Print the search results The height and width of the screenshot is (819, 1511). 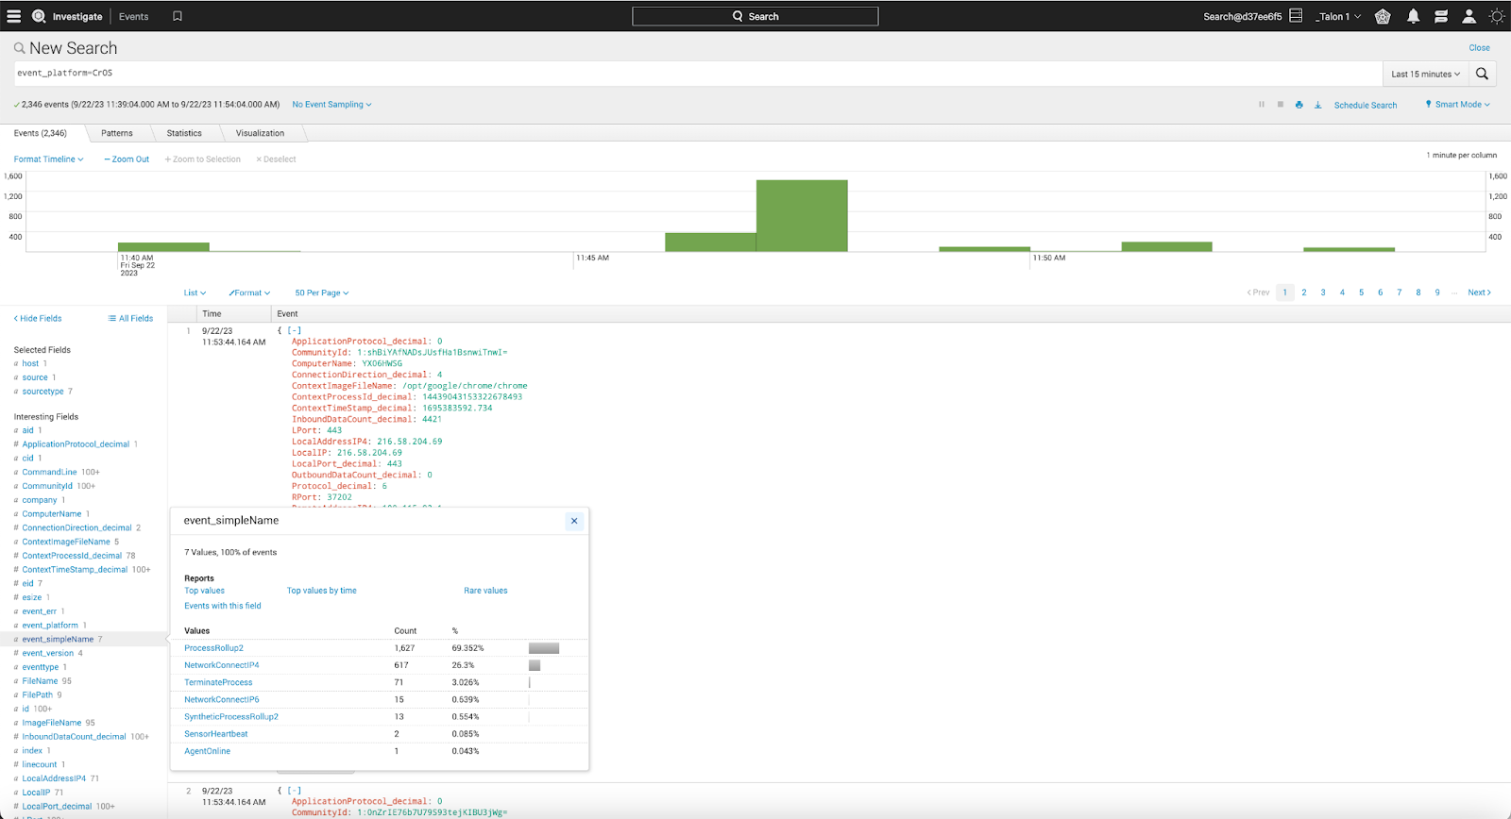[x=1299, y=105]
